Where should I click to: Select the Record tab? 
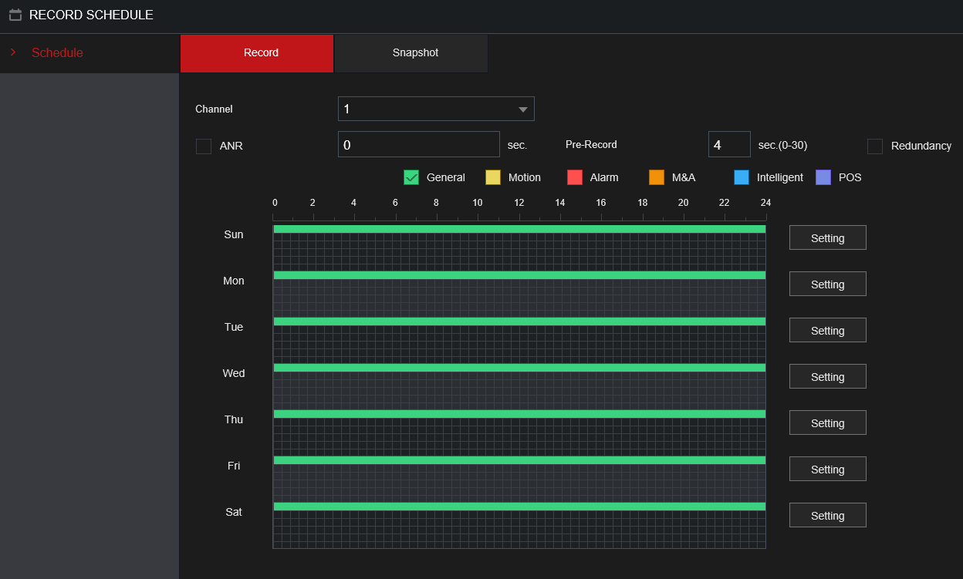pos(261,53)
